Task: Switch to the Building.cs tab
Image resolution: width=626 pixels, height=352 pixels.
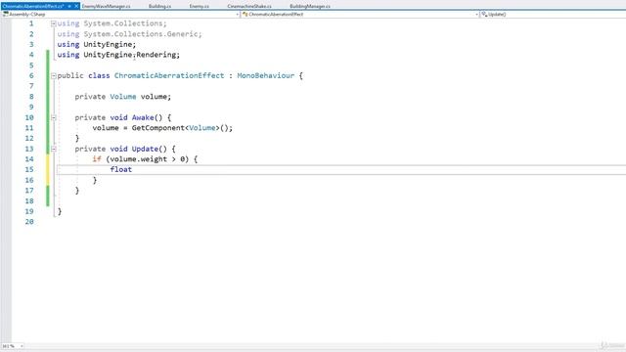Action: coord(159,6)
